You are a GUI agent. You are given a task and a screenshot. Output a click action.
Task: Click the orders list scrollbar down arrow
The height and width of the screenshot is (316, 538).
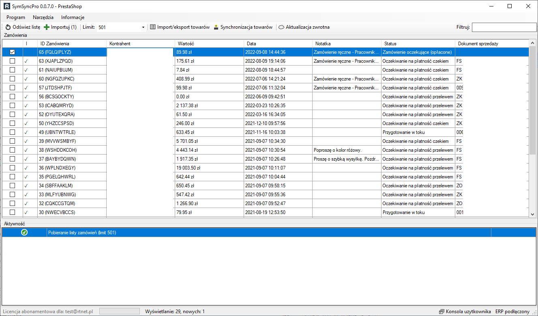532,214
